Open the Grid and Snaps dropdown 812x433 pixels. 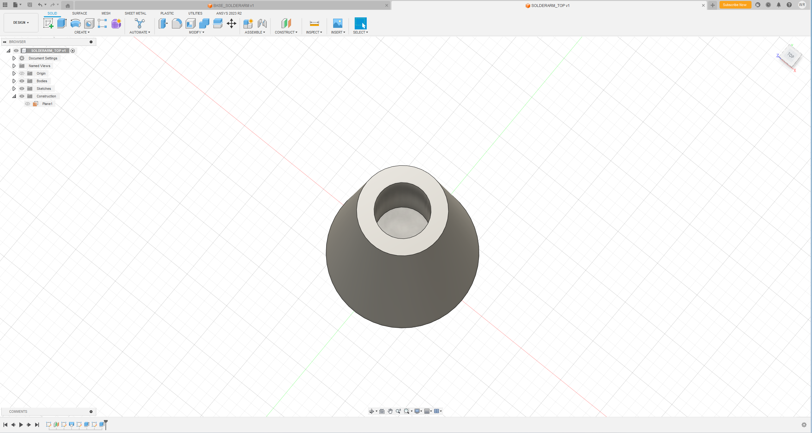[428, 411]
